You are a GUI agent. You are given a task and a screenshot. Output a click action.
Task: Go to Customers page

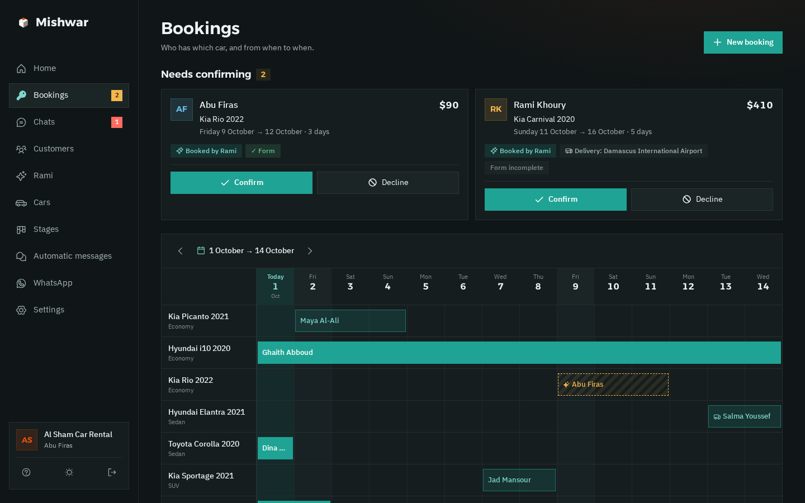[69, 149]
